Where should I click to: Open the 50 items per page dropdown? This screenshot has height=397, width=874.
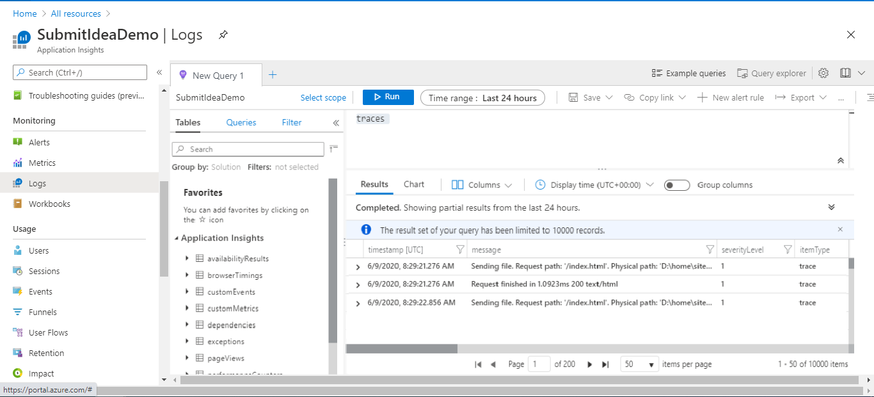pyautogui.click(x=640, y=364)
